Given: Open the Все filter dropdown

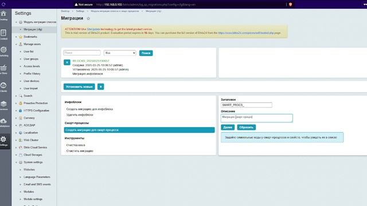Looking at the screenshot, I should pyautogui.click(x=120, y=53).
